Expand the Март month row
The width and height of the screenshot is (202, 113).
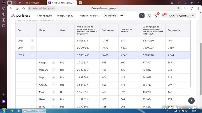coord(53,77)
